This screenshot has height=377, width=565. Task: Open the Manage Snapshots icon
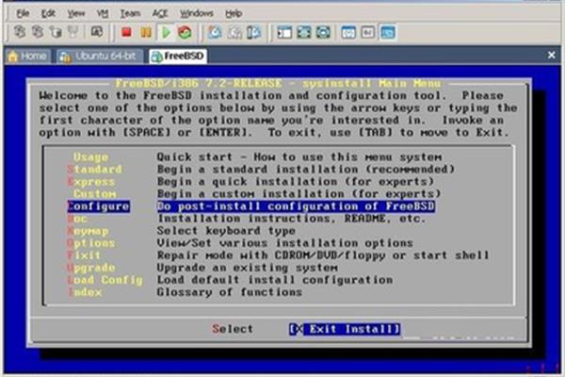pos(253,32)
